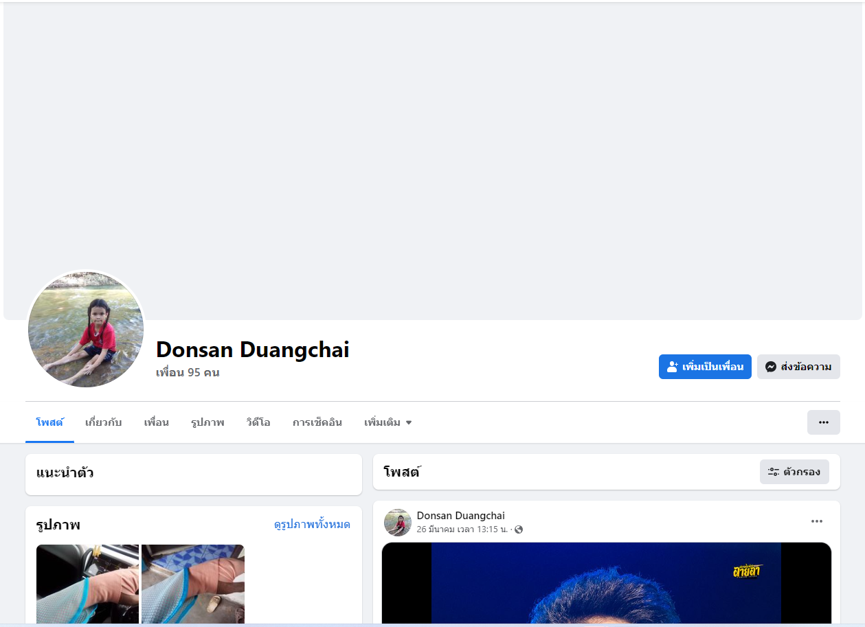This screenshot has height=627, width=865.
Task: Click the รูปภาพ section heading
Action: (x=58, y=525)
